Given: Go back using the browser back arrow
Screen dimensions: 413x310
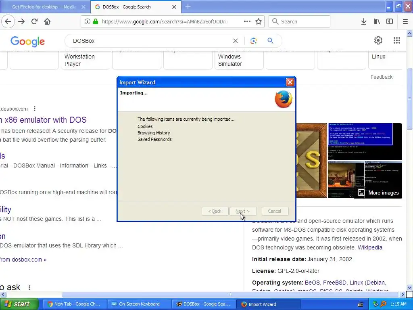Looking at the screenshot, I should tap(8, 21).
